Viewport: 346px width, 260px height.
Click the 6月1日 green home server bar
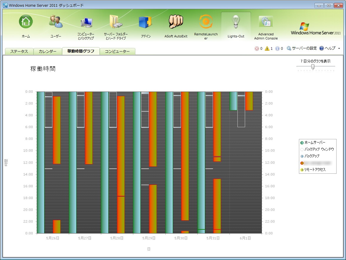233,101
